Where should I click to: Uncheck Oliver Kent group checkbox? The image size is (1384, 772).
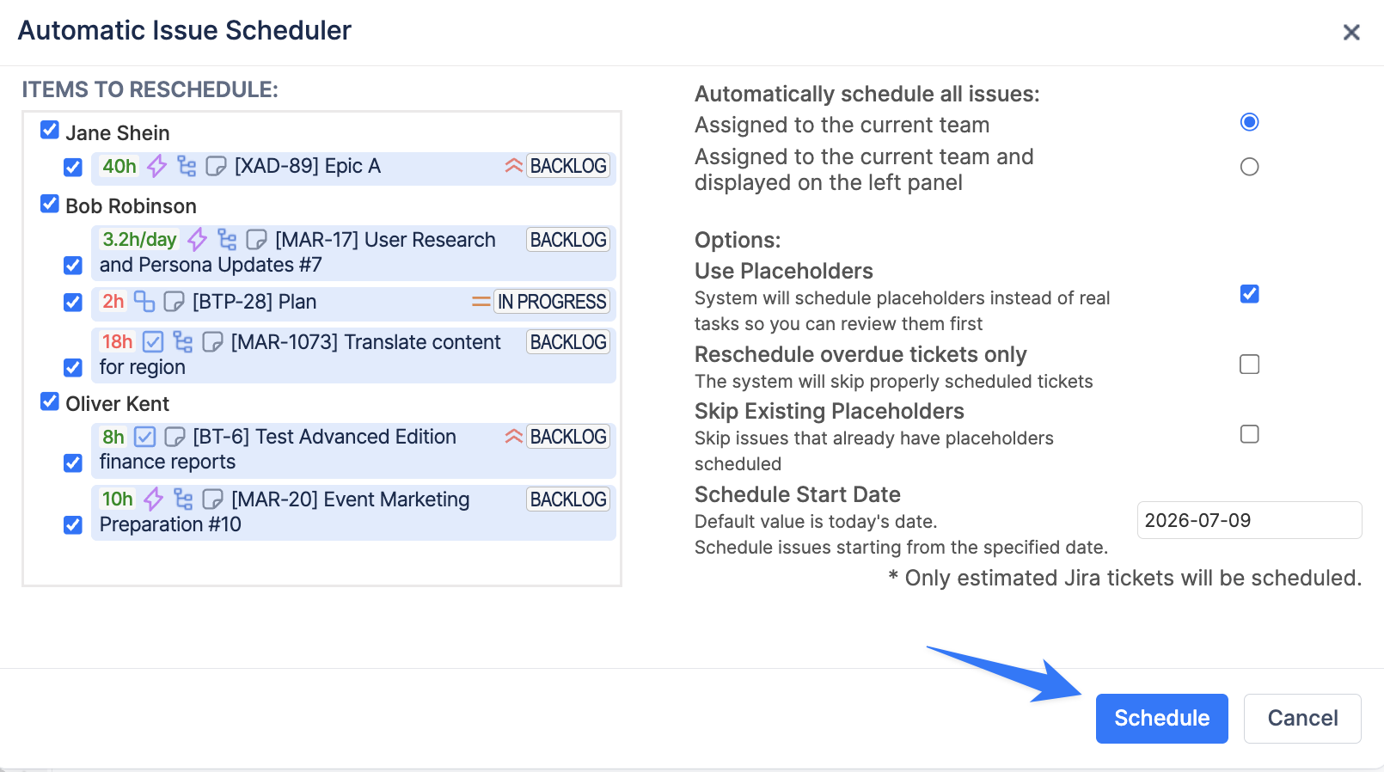click(50, 401)
